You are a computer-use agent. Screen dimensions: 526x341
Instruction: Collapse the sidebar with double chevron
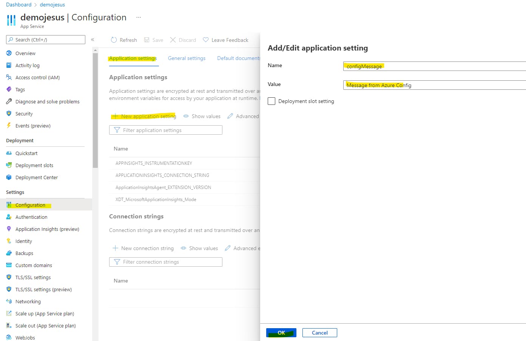click(93, 40)
